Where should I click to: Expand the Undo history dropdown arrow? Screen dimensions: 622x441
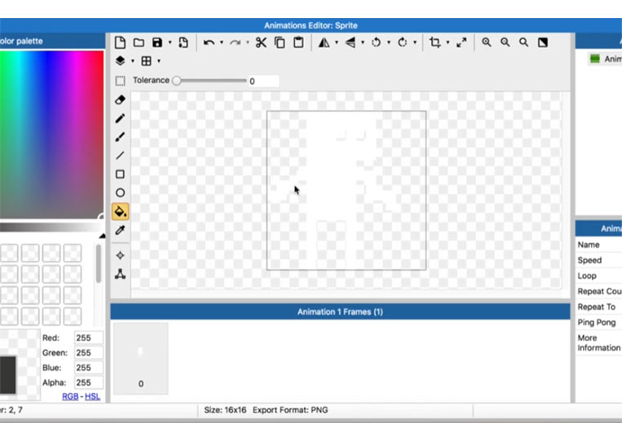tap(222, 42)
